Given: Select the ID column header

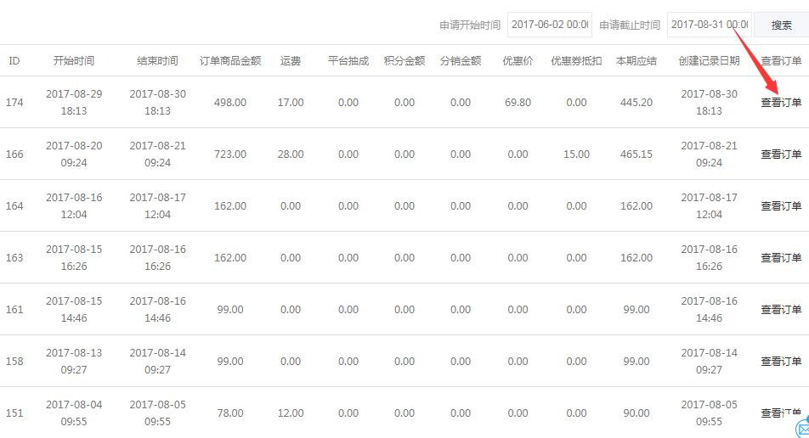Looking at the screenshot, I should point(14,61).
